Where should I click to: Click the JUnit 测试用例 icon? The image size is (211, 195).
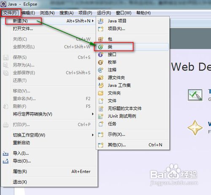tap(101, 116)
